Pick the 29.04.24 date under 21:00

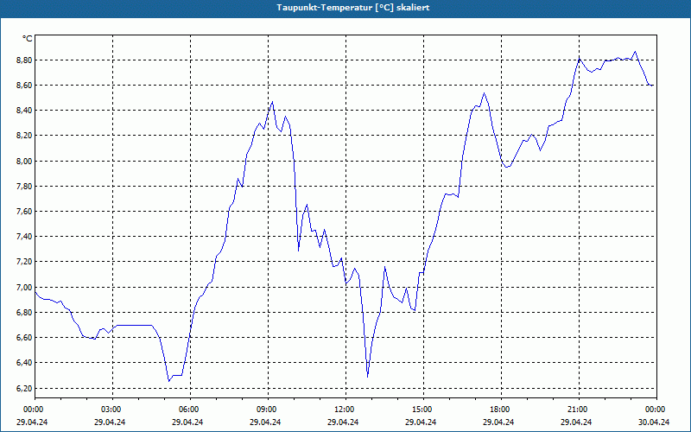[x=576, y=422]
